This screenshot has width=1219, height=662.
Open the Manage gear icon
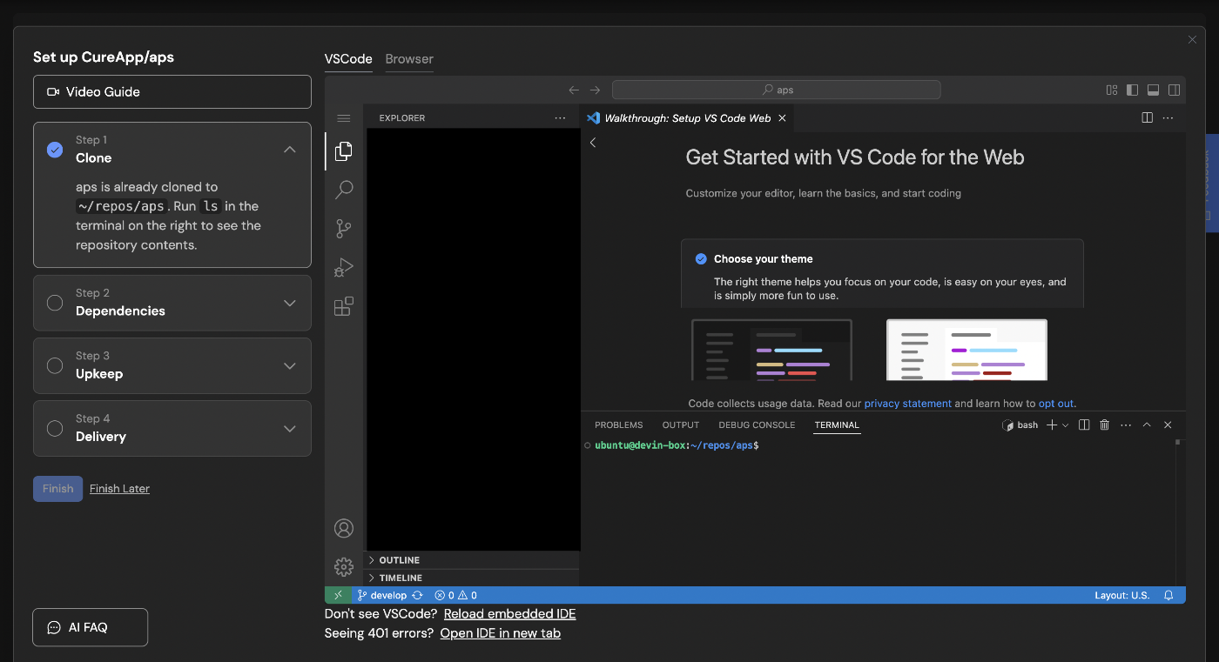point(344,567)
